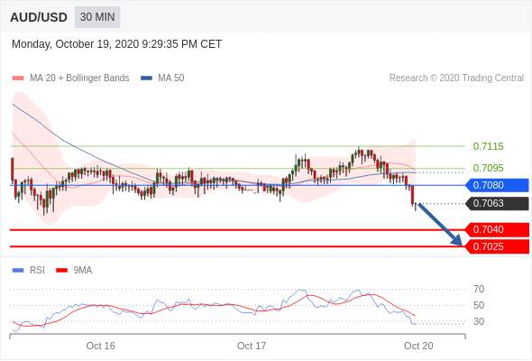Click the RSI 70 level label
This screenshot has width=532, height=361.
point(479,290)
